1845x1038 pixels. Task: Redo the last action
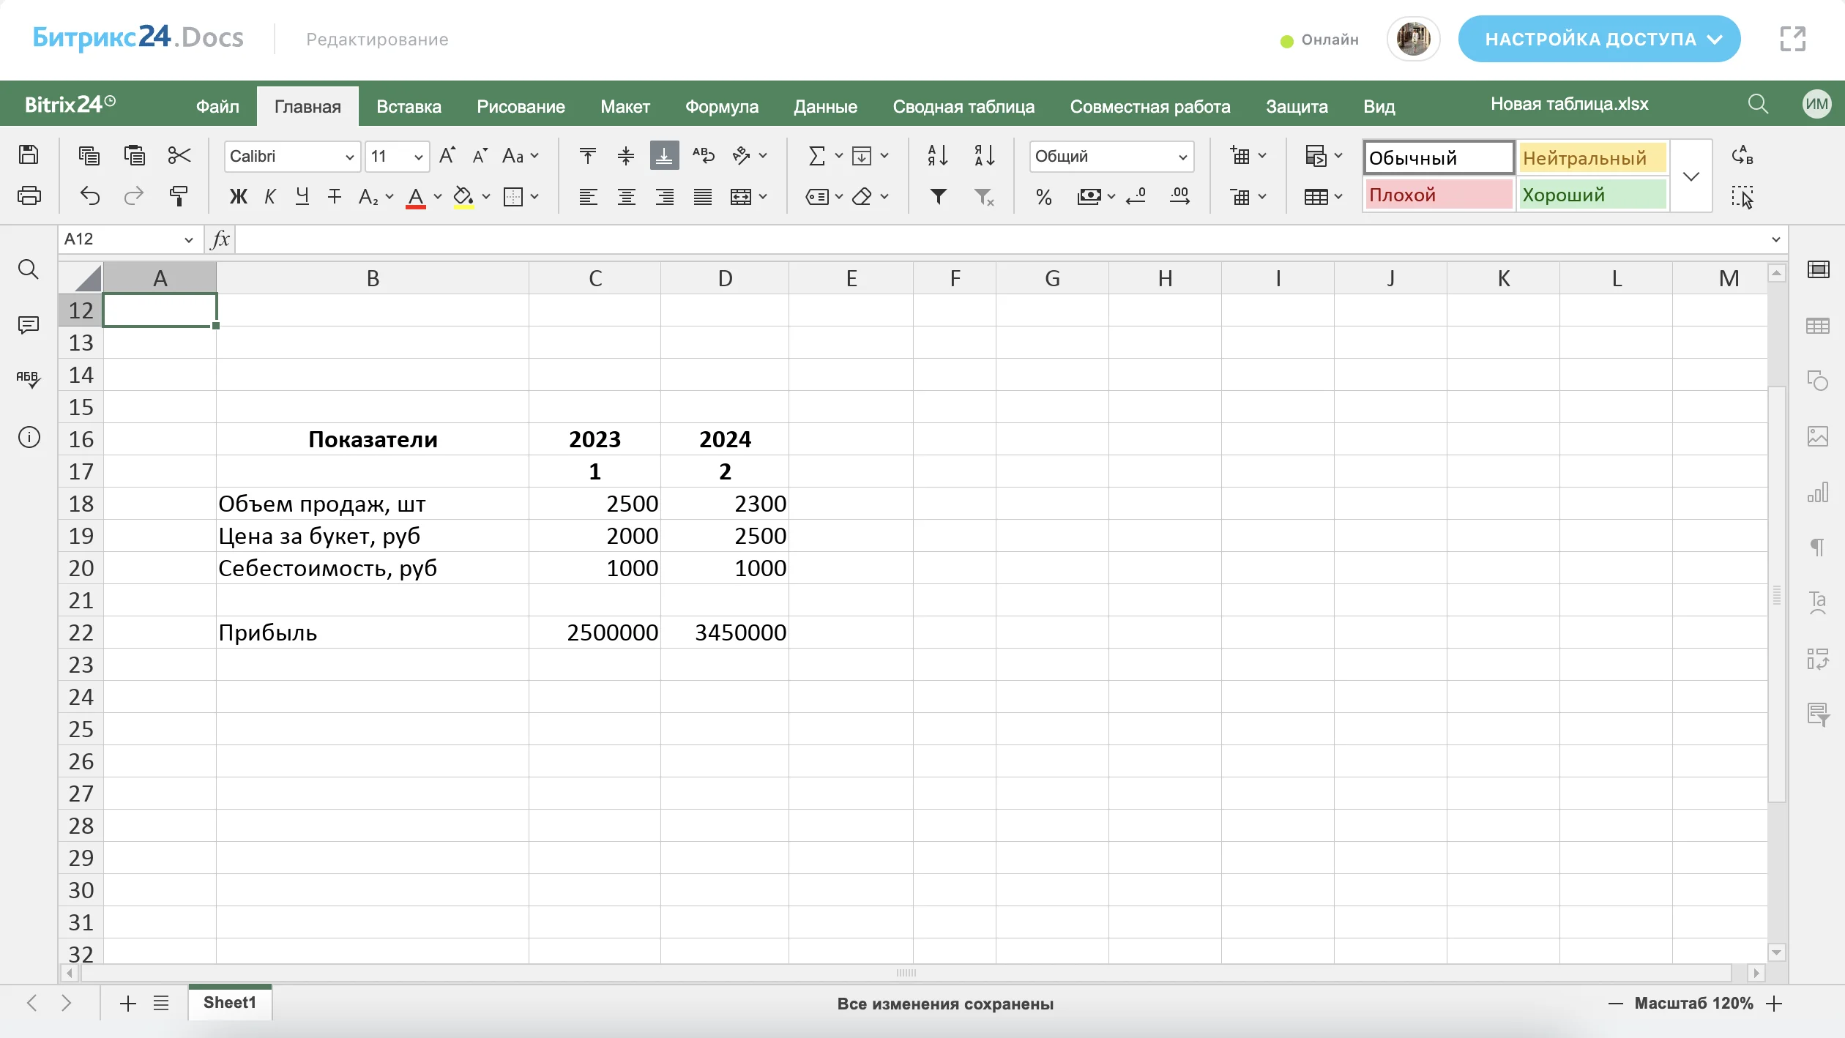pos(134,196)
